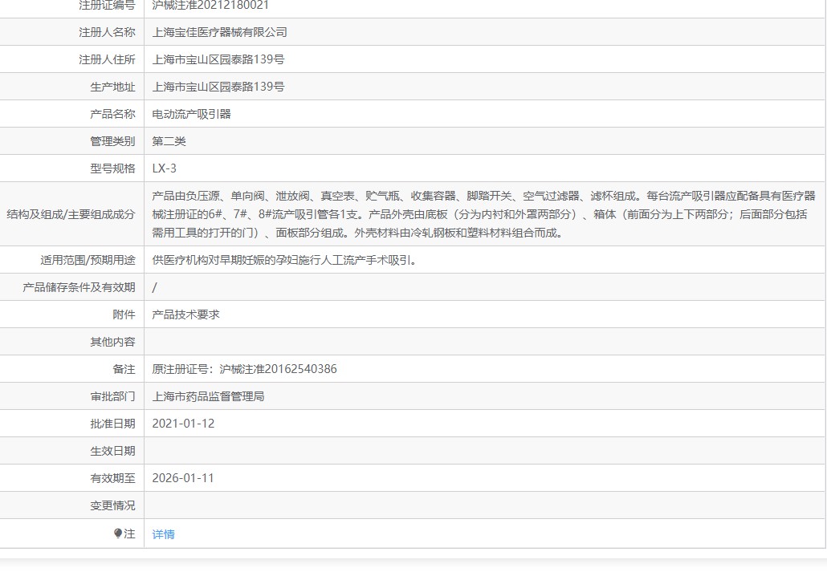This screenshot has width=827, height=572.
Task: Select the model specification LX-3
Action: (x=164, y=168)
